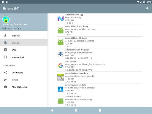This screenshot has width=152, height=114.
Task: Select the Sistema menu item
Action: [x=24, y=43]
